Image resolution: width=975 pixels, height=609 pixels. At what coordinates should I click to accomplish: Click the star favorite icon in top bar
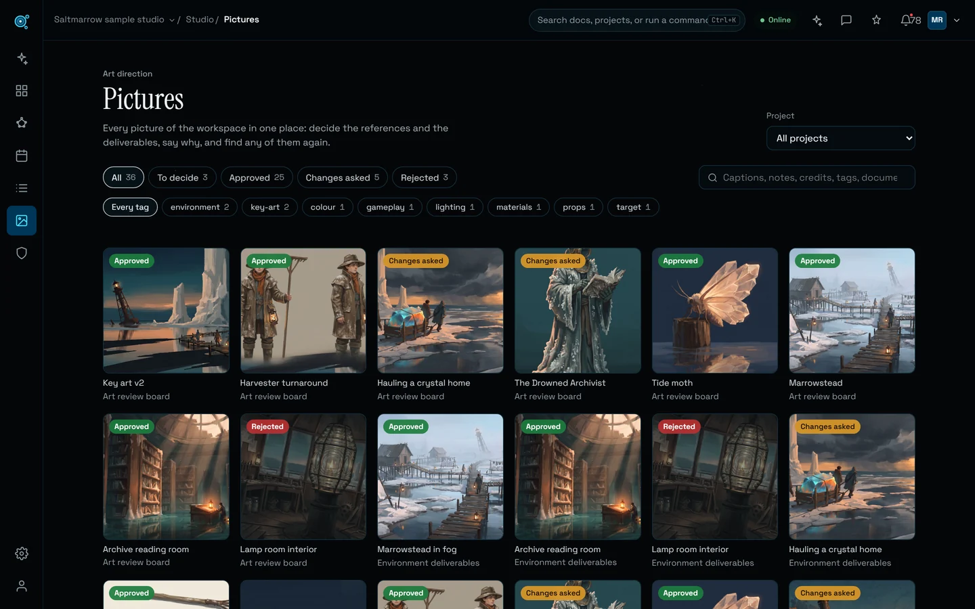click(x=876, y=20)
